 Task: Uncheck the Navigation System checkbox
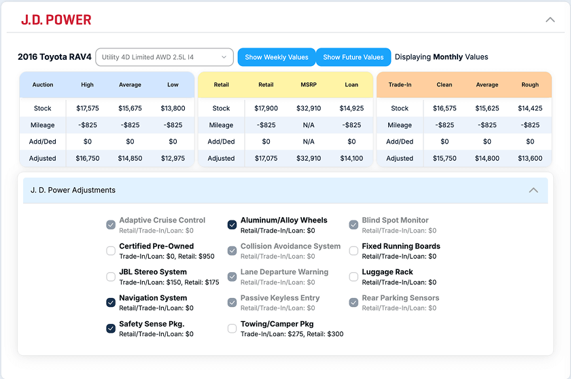[111, 303]
